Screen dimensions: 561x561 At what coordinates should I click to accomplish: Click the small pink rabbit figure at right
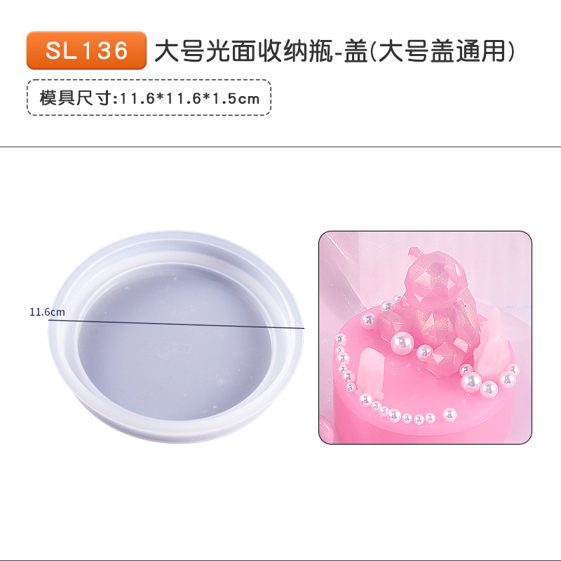[492, 345]
